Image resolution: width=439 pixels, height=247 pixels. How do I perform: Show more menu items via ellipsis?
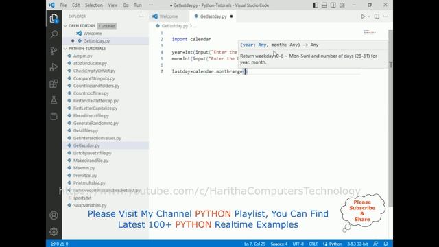(151, 5)
